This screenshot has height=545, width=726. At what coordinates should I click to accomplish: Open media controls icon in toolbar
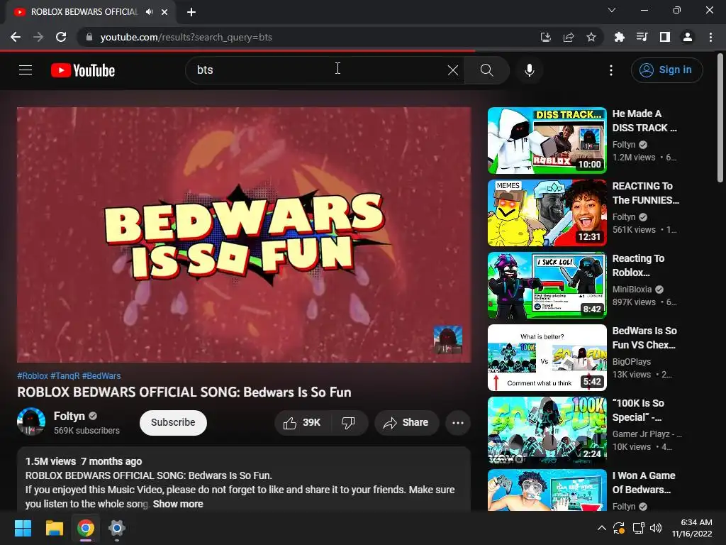[x=642, y=37]
